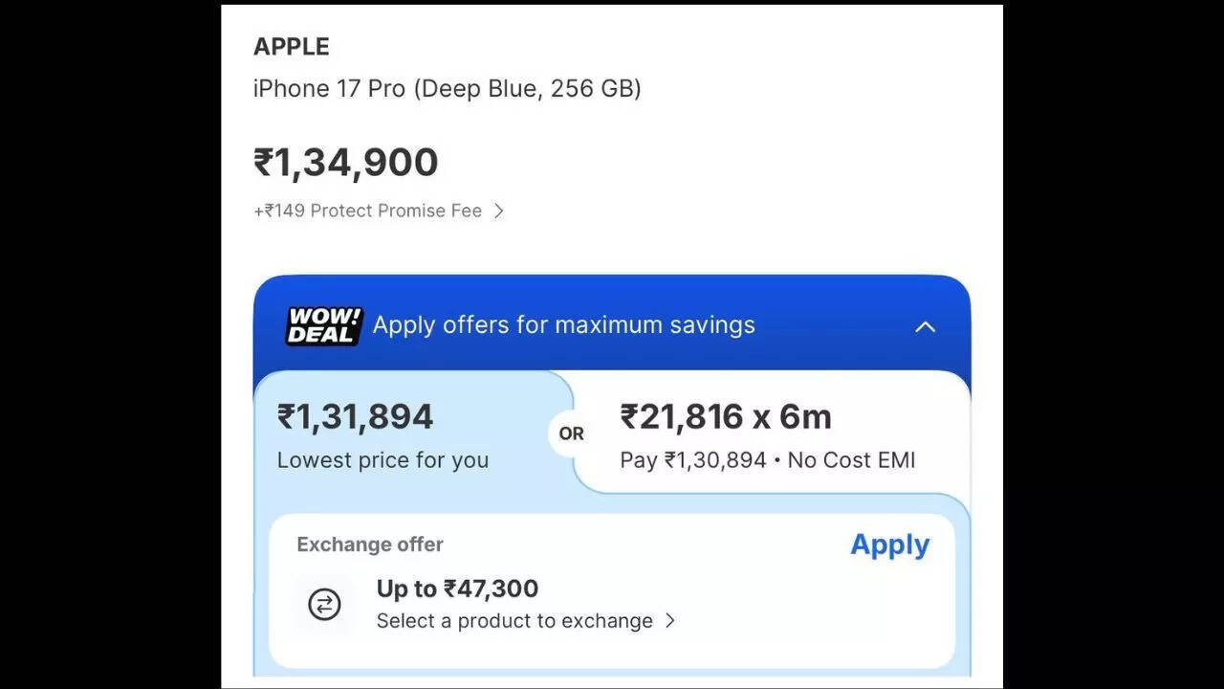
Task: Click the OR separator badge
Action: click(x=570, y=433)
